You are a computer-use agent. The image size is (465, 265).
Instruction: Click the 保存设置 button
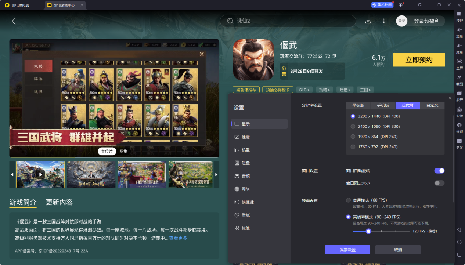pyautogui.click(x=347, y=250)
